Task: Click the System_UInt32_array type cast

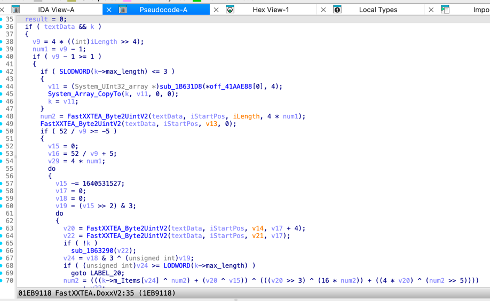Action: tap(111, 86)
